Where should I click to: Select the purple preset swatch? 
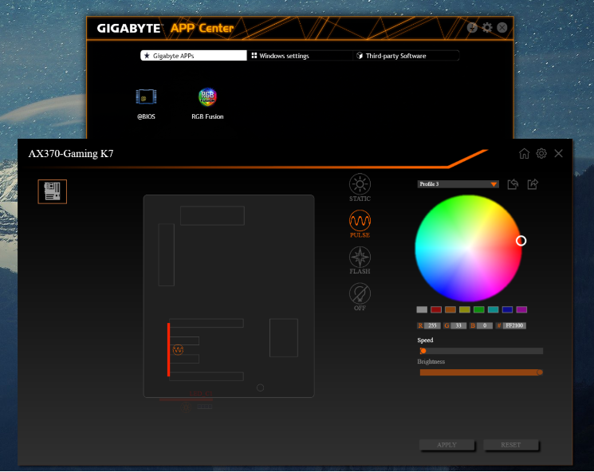point(521,309)
